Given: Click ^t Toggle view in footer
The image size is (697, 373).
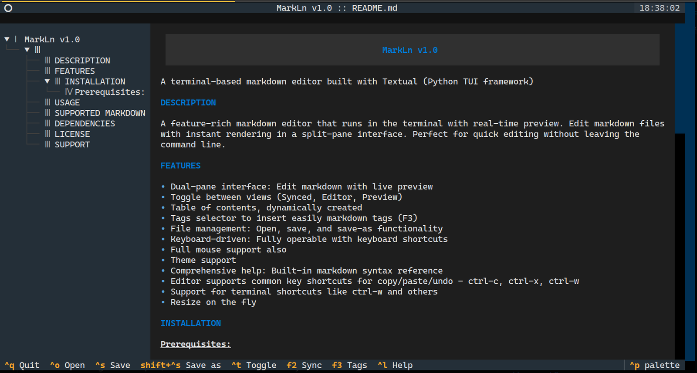Looking at the screenshot, I should point(254,365).
